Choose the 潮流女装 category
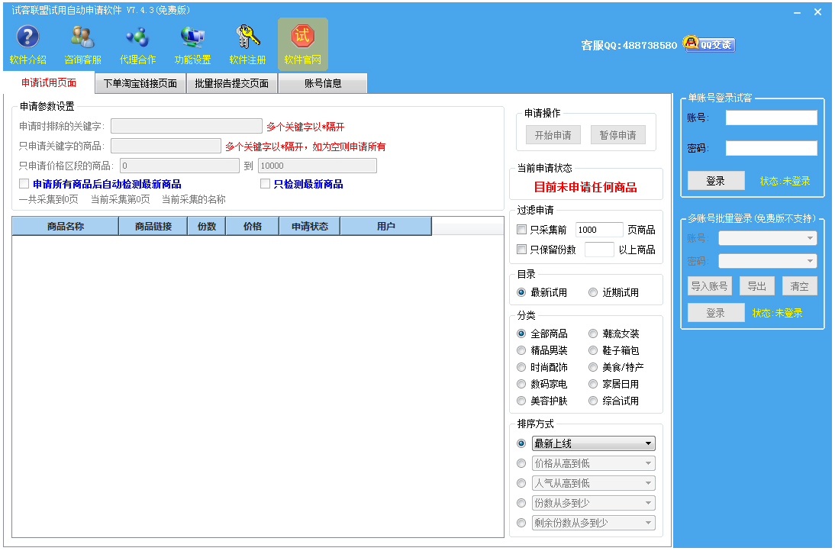Viewport: 835px width, 551px height. coord(593,333)
